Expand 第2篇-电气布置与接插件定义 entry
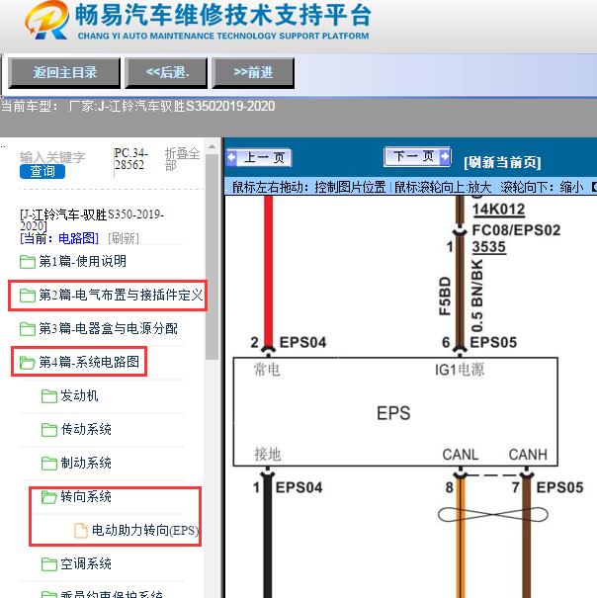This screenshot has width=597, height=598. tap(121, 296)
